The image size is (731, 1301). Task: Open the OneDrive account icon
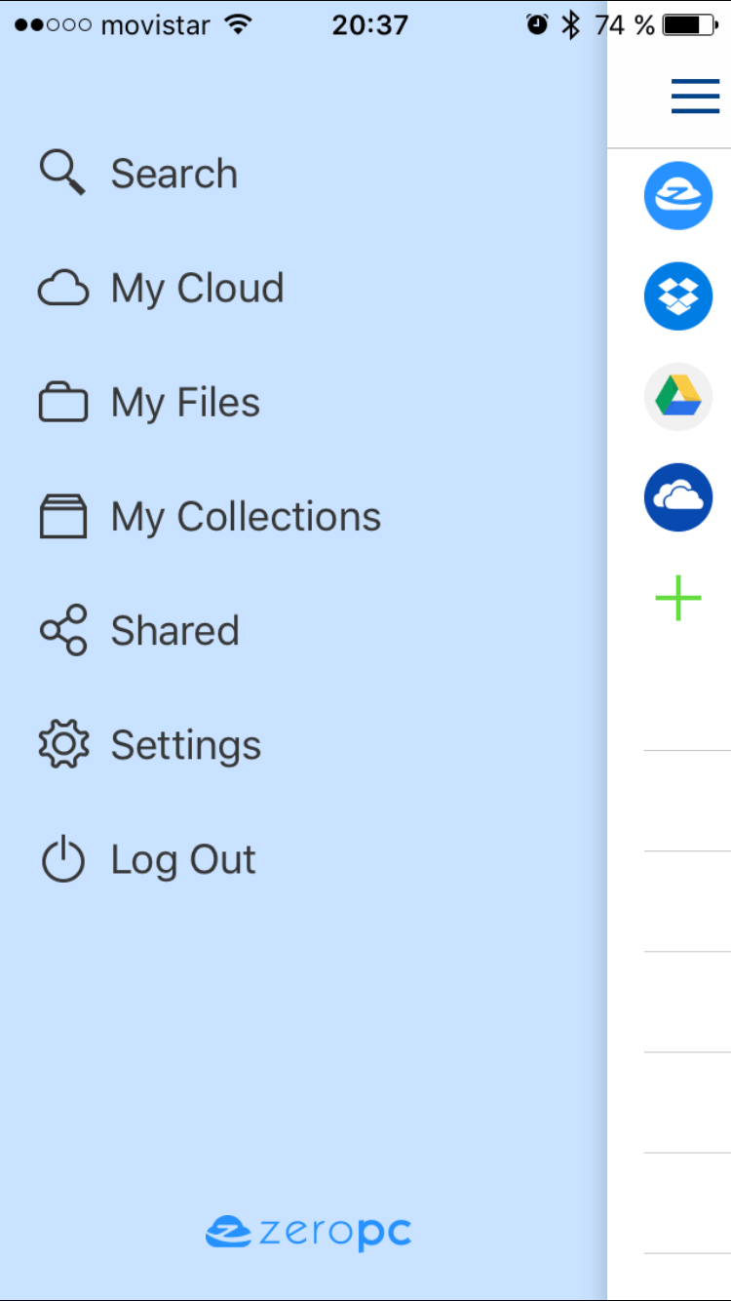click(678, 497)
